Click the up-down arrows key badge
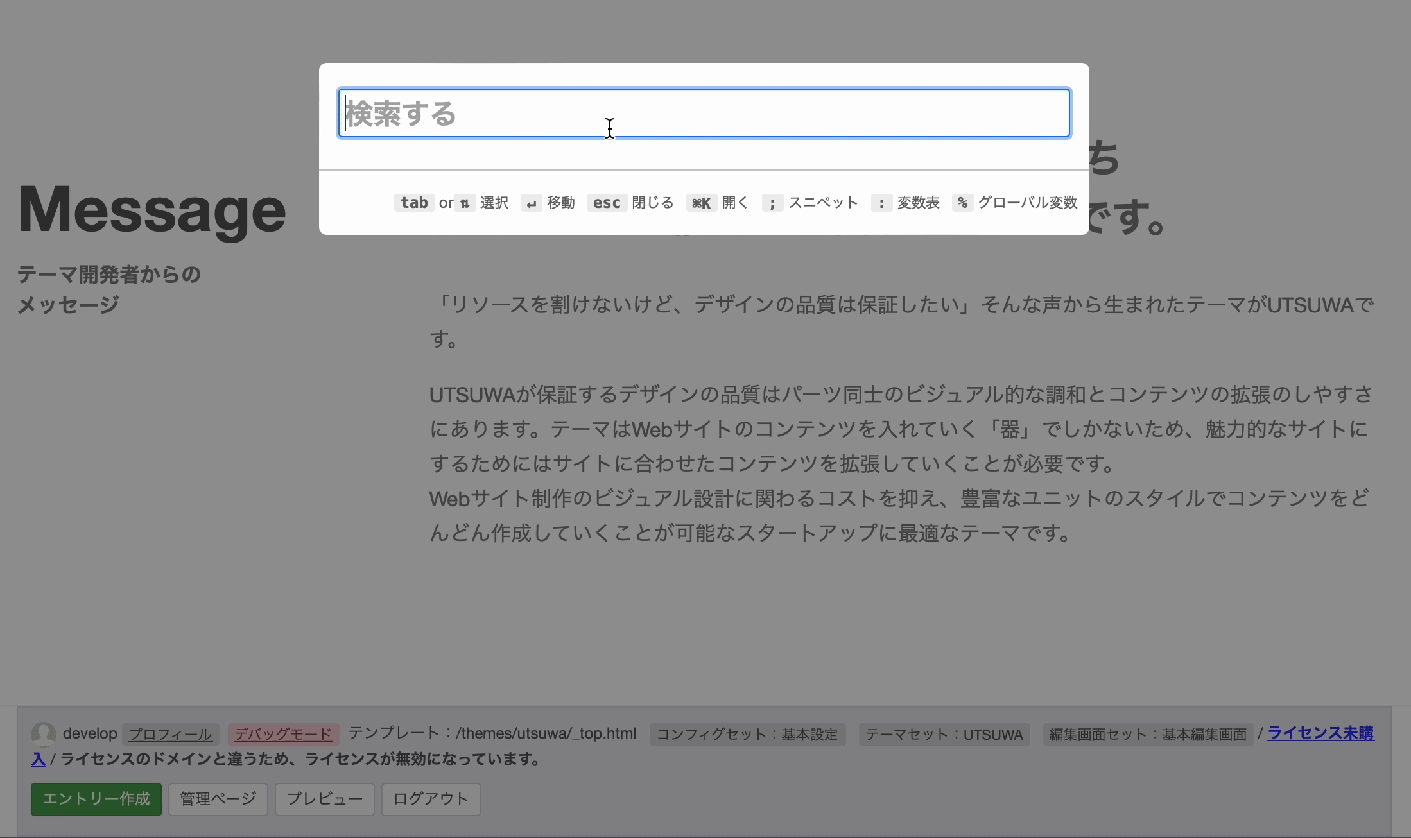Image resolution: width=1411 pixels, height=838 pixels. [x=465, y=203]
